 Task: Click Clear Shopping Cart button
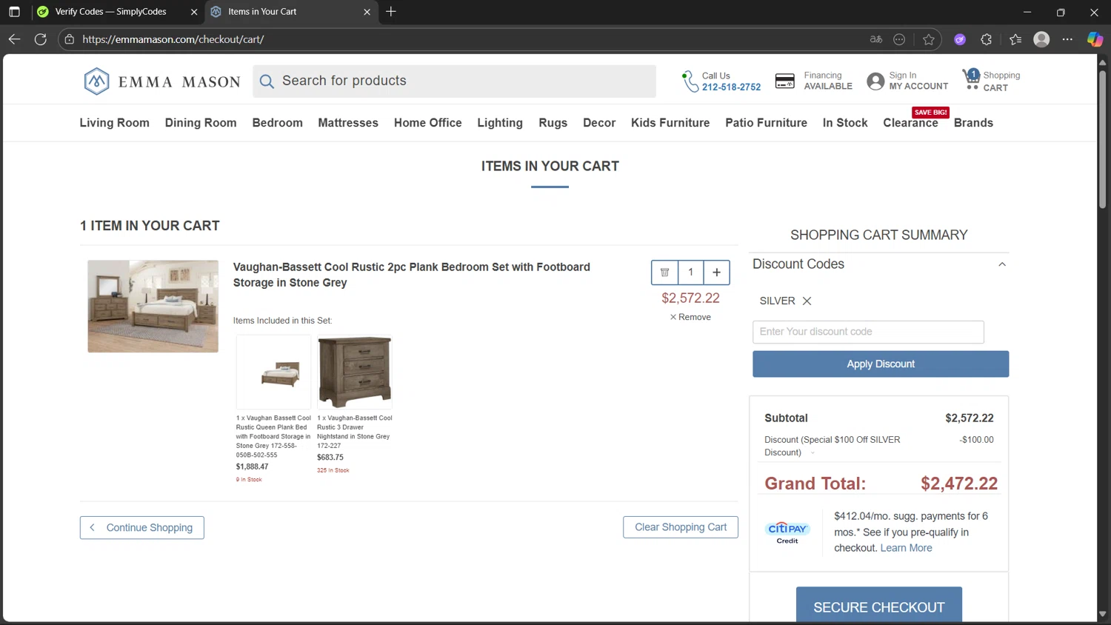coord(681,527)
